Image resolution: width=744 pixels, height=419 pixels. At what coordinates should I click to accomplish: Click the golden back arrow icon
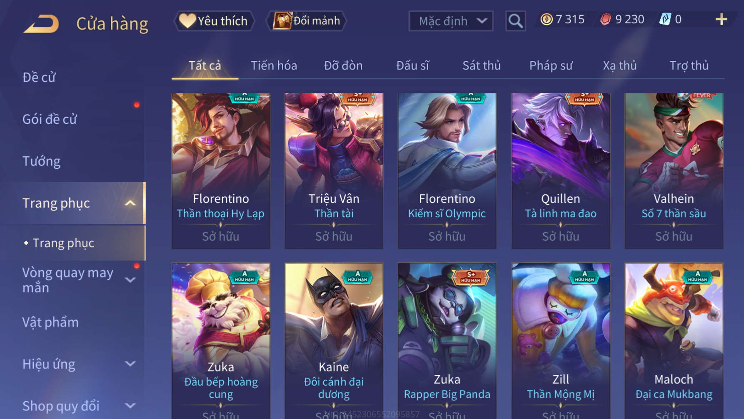pyautogui.click(x=41, y=24)
